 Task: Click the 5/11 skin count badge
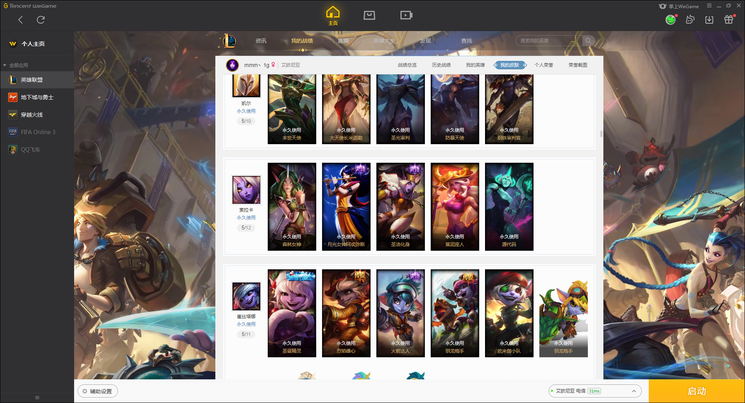246,334
